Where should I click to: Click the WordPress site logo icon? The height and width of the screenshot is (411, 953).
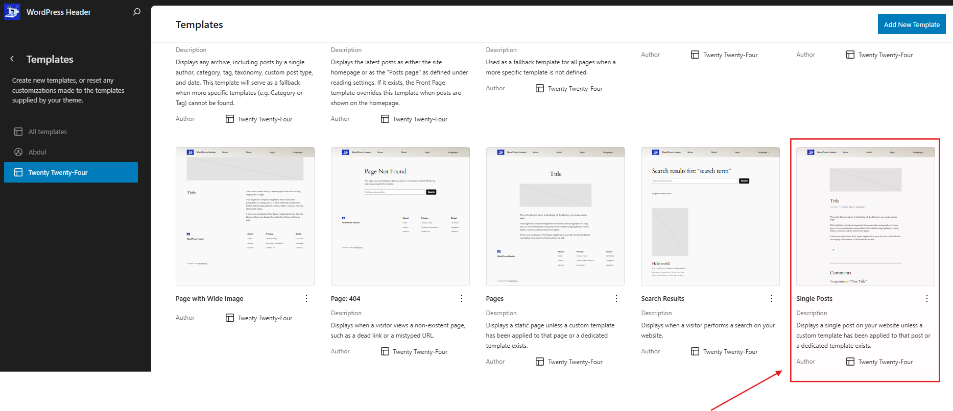[x=12, y=12]
